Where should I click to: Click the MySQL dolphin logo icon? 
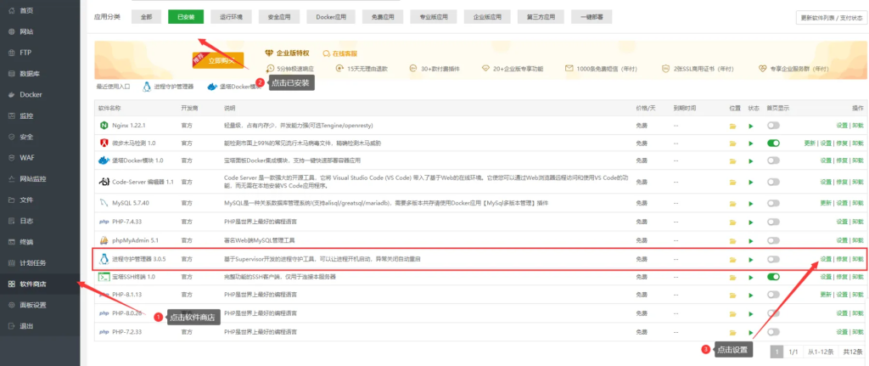tap(103, 203)
